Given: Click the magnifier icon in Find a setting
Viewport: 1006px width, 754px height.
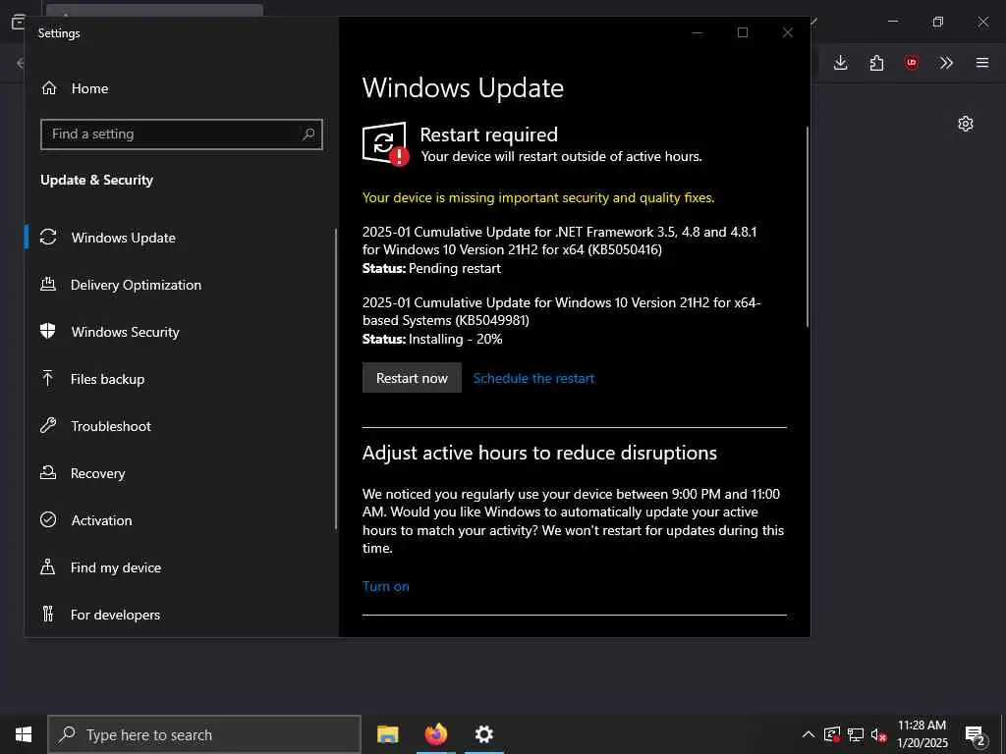Looking at the screenshot, I should pyautogui.click(x=308, y=134).
